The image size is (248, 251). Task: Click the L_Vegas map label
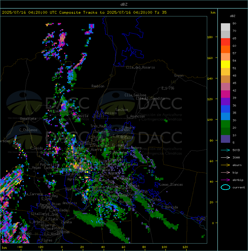35,168
